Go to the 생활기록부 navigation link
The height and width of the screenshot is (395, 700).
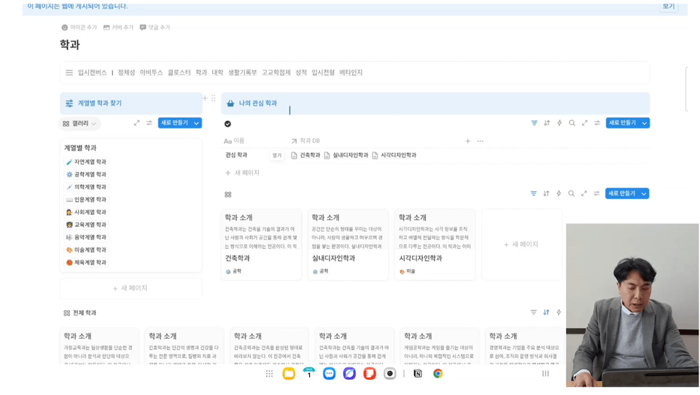coord(242,72)
